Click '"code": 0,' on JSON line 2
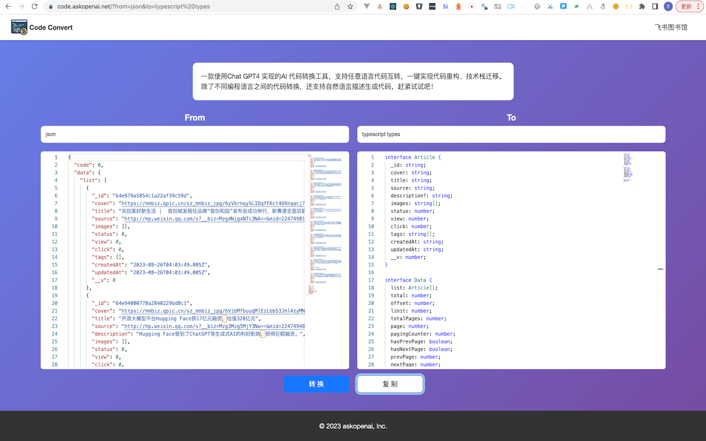Screen dimensions: 706x441 coord(89,165)
